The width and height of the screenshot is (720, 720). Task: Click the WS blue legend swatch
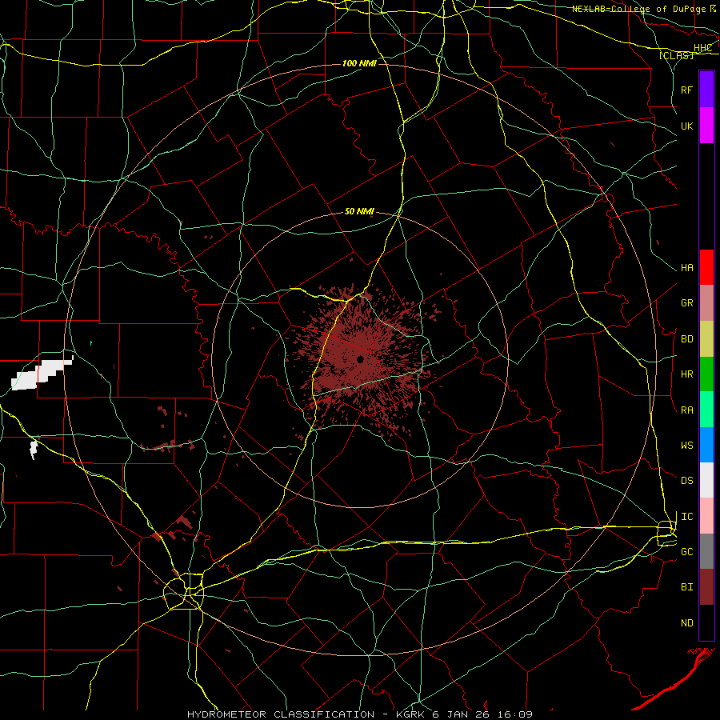pyautogui.click(x=706, y=445)
